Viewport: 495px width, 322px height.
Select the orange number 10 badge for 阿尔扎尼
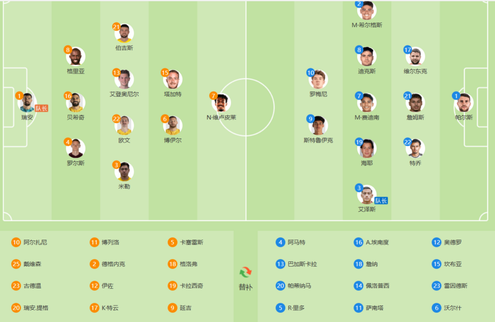[x=16, y=242]
